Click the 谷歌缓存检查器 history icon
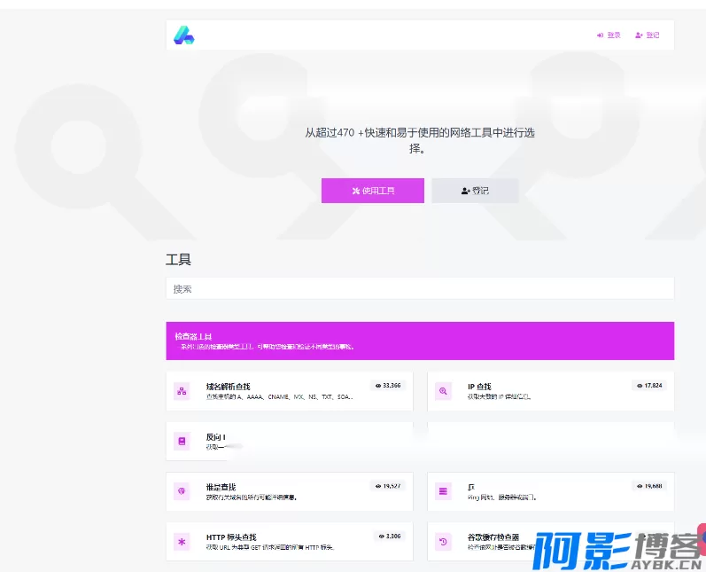This screenshot has width=706, height=572. coord(443,541)
